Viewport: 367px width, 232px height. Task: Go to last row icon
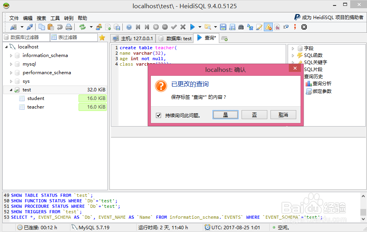(147, 27)
